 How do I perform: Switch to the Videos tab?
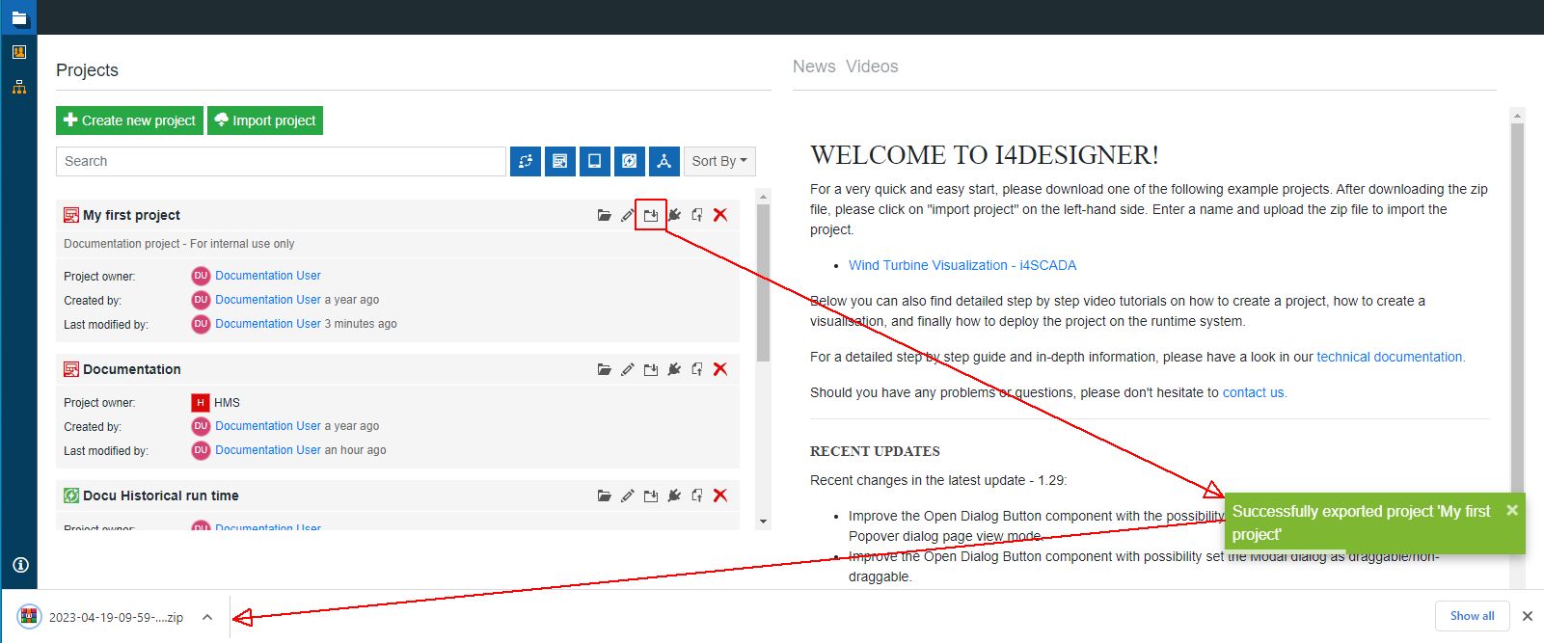(872, 67)
